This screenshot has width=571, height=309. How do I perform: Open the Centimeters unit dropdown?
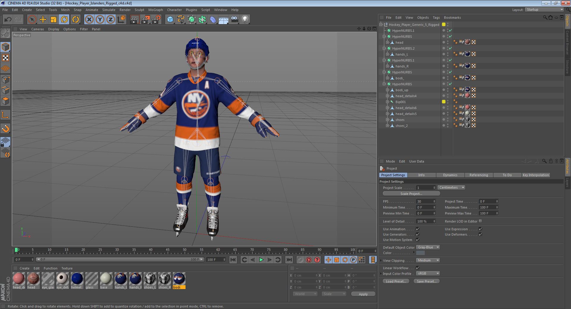[x=451, y=187]
